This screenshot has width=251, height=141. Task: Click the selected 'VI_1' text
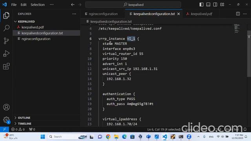pos(131,39)
